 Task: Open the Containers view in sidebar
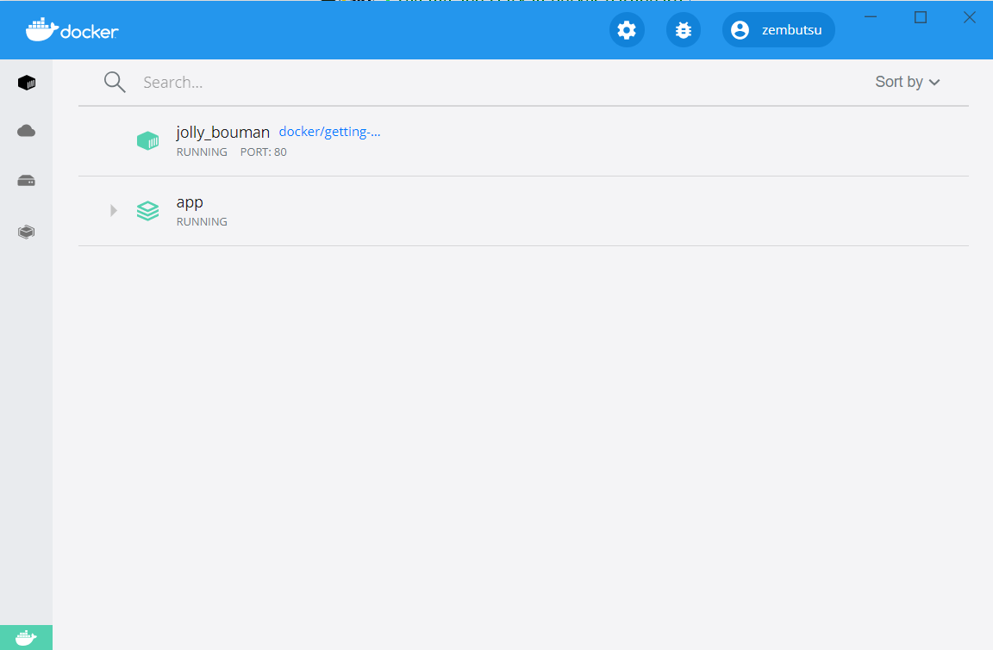click(x=26, y=83)
